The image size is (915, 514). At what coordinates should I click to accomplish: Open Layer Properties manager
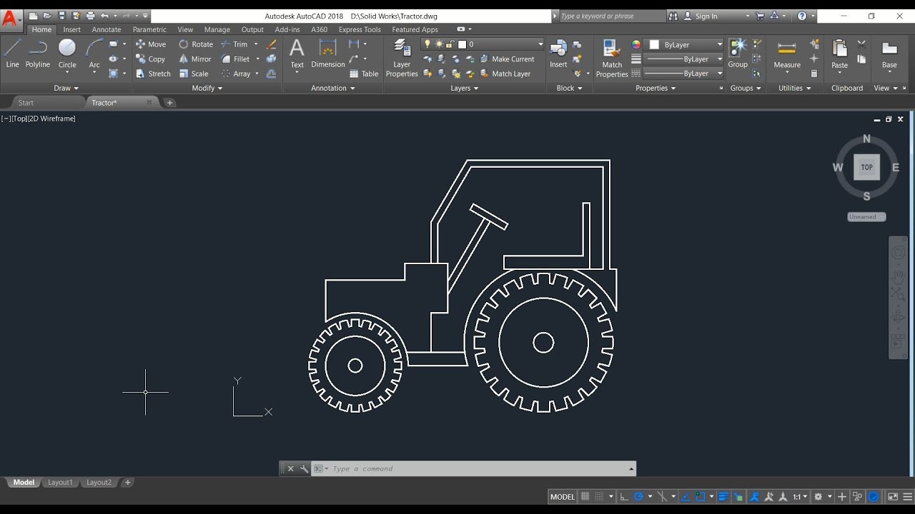tap(402, 57)
